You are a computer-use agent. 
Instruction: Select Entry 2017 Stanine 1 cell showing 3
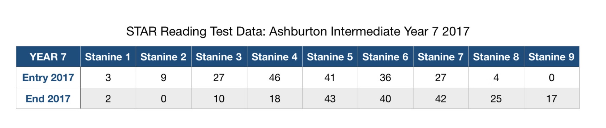tap(108, 77)
